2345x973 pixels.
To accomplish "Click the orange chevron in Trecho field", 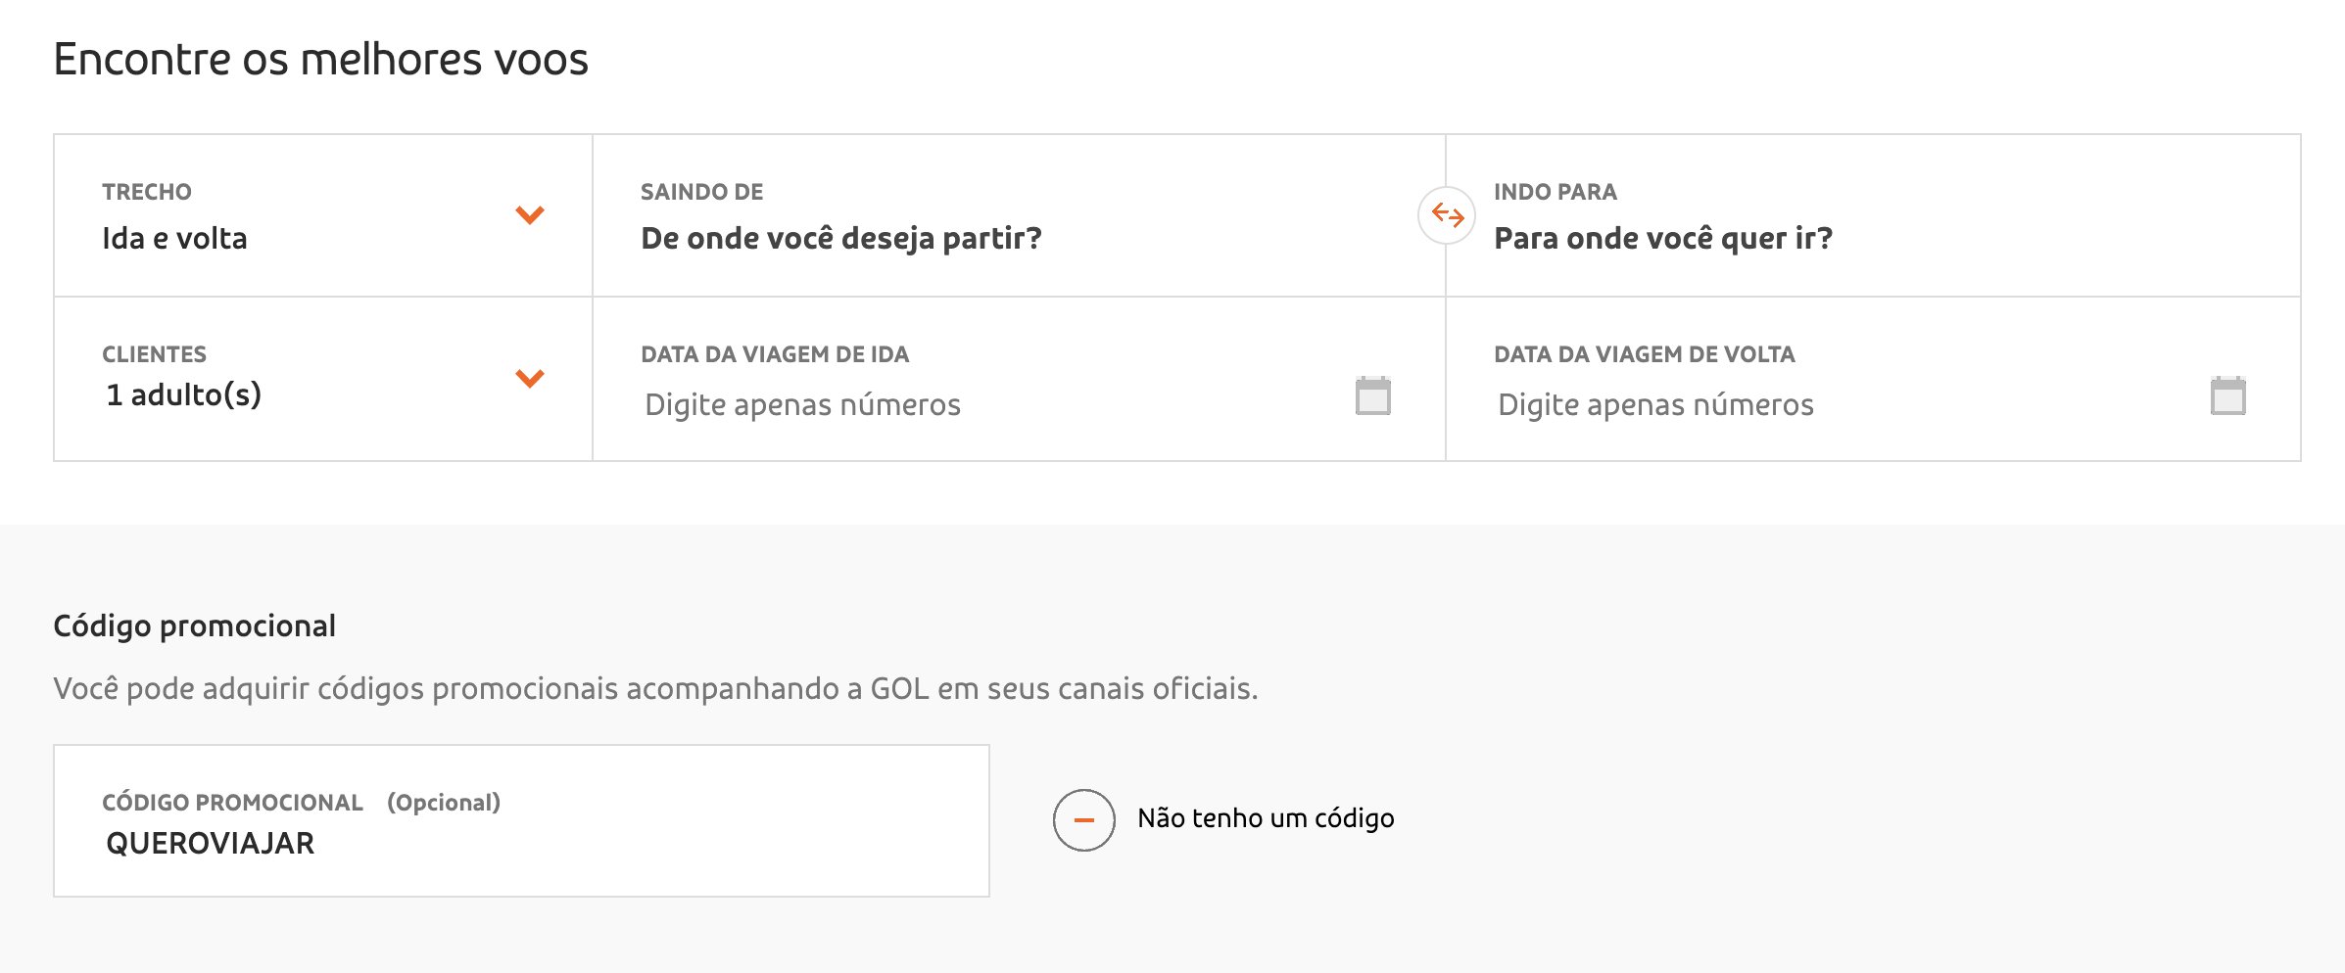I will (530, 214).
